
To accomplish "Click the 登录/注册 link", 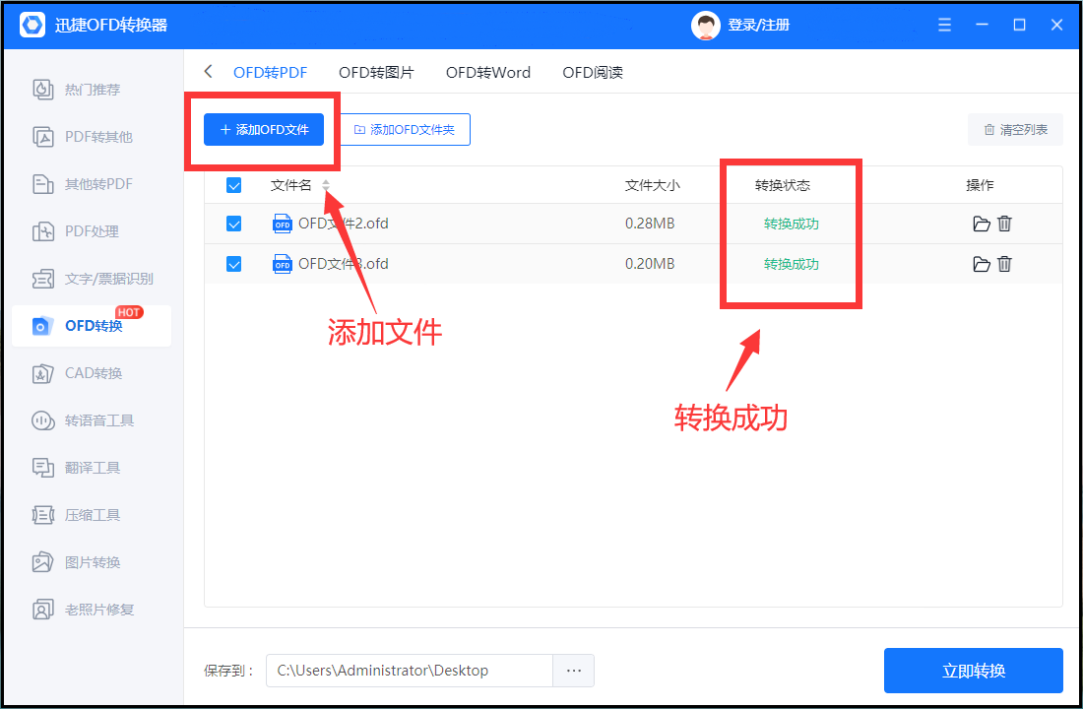I will [758, 26].
